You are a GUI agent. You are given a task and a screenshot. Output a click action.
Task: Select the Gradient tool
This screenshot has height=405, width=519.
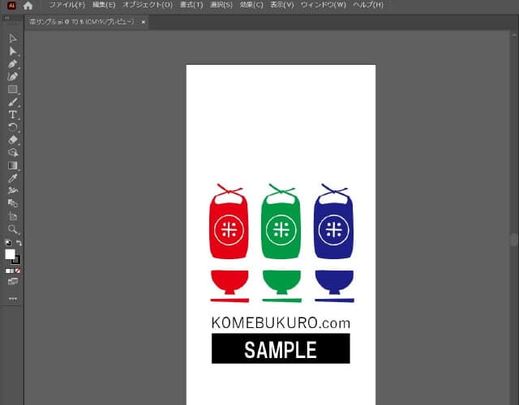click(x=13, y=165)
